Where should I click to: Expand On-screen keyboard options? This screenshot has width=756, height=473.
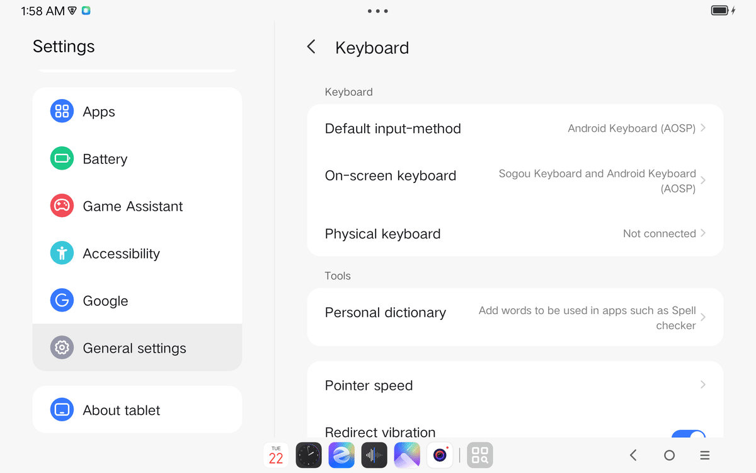(515, 180)
